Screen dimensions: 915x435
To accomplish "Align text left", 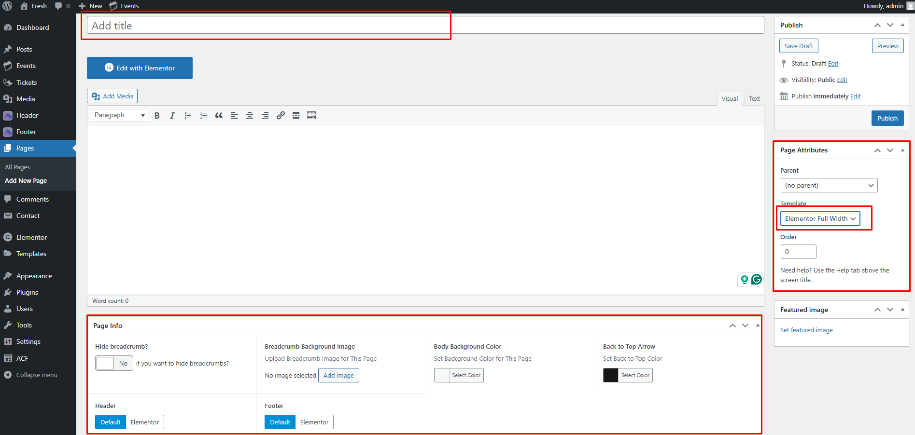I will [234, 115].
